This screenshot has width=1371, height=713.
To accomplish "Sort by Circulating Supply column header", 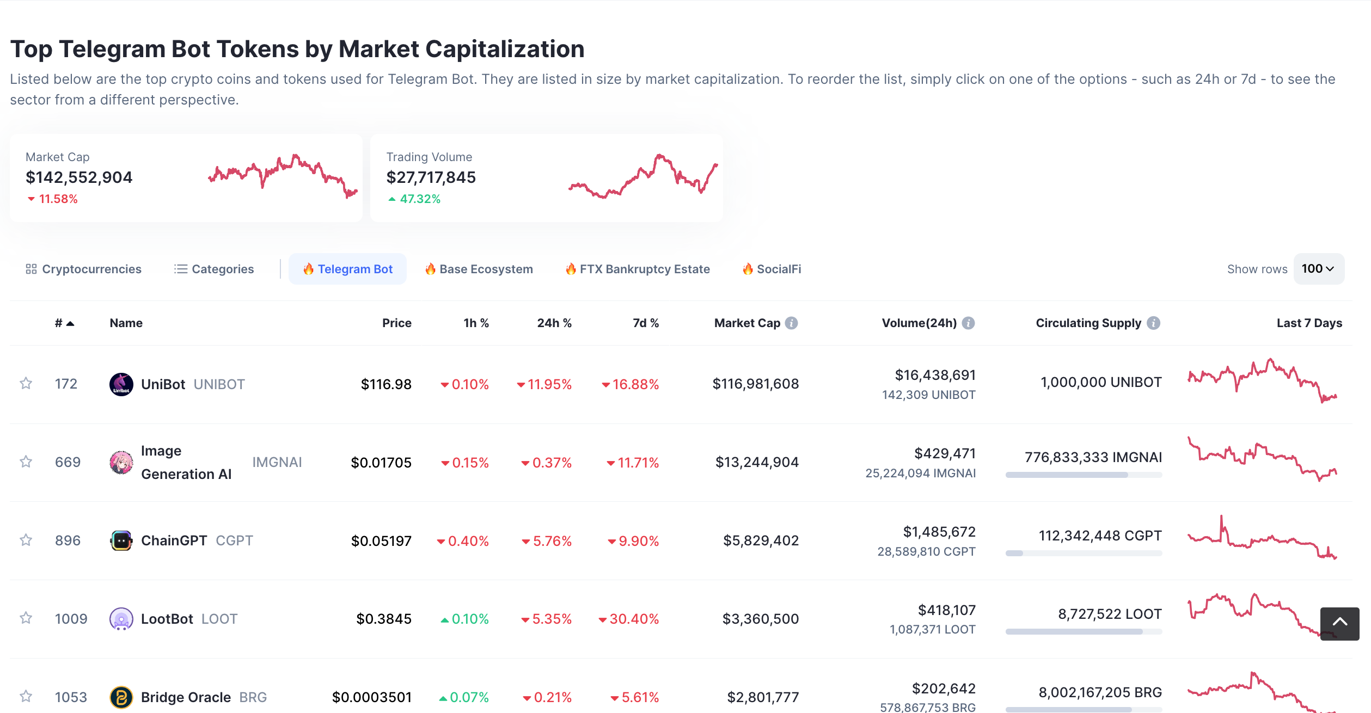I will coord(1088,323).
